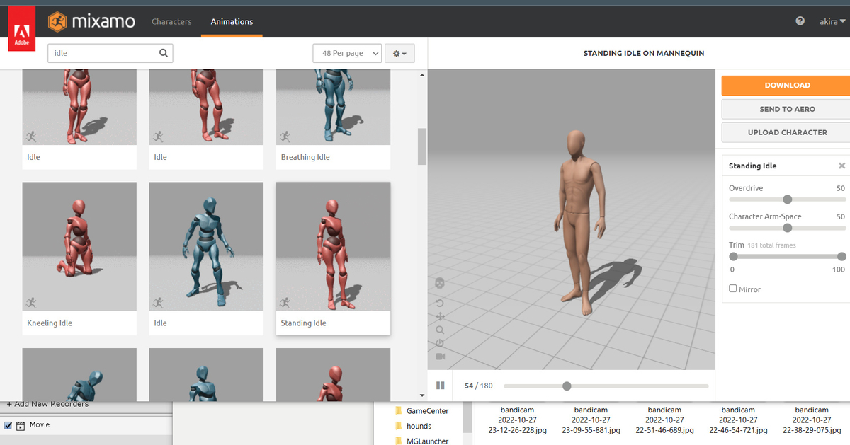The image size is (850, 445).
Task: Click the 181 total frames label
Action: tap(772, 245)
